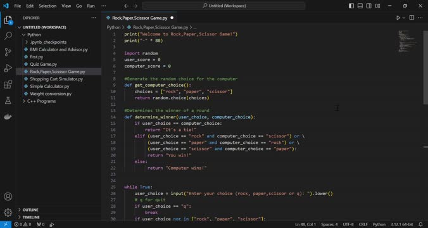Open the Docker whale view

tap(8, 117)
